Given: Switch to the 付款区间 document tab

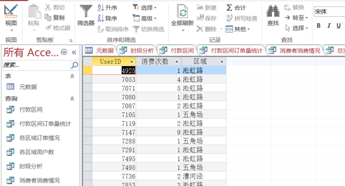Looking at the screenshot, I should [177, 51].
